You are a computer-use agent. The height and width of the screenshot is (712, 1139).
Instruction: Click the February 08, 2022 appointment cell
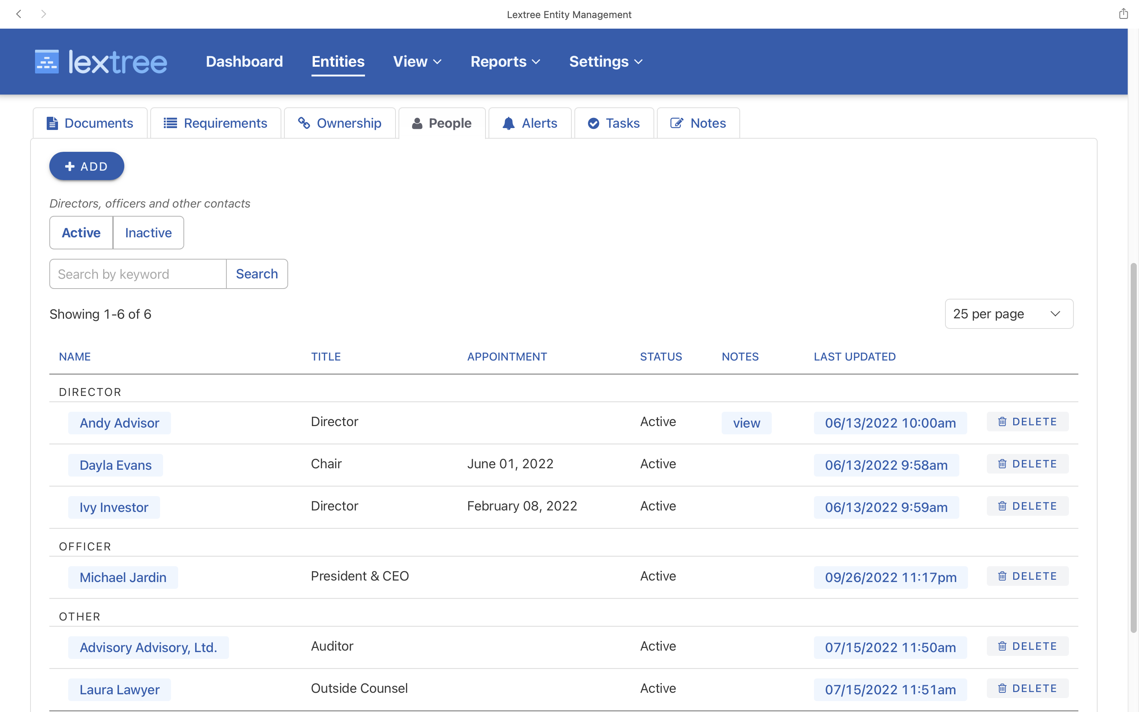click(x=522, y=506)
